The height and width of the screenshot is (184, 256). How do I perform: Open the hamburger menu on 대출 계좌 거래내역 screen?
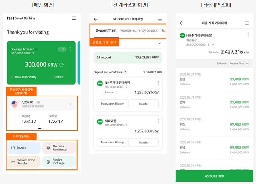(247, 23)
